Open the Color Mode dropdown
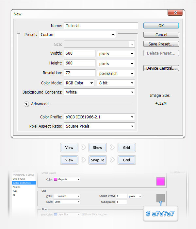The image size is (196, 229). click(x=79, y=83)
